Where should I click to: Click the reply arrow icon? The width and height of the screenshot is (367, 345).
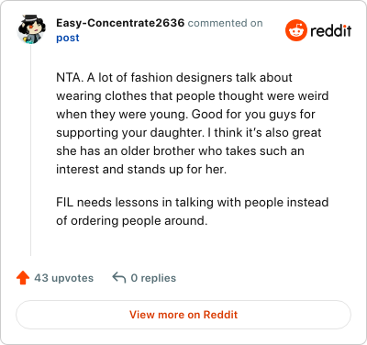coord(119,278)
